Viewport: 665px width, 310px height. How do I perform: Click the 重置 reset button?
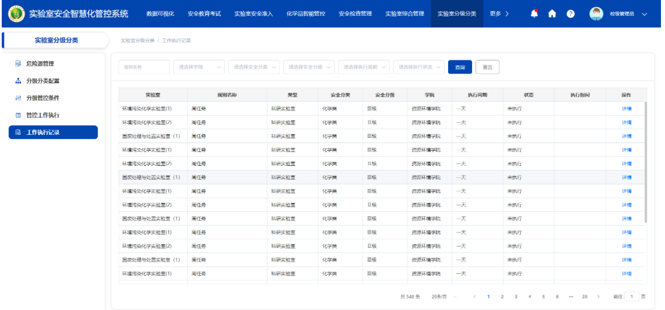(x=487, y=67)
